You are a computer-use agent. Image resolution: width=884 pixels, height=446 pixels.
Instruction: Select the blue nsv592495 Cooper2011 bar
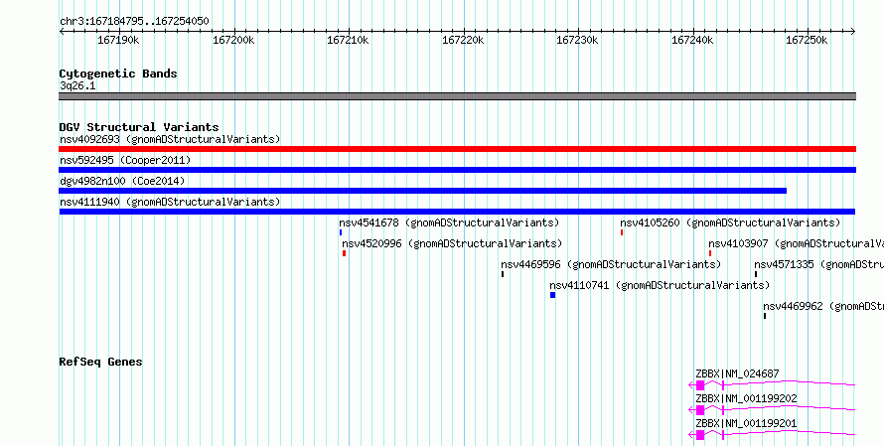tap(457, 170)
